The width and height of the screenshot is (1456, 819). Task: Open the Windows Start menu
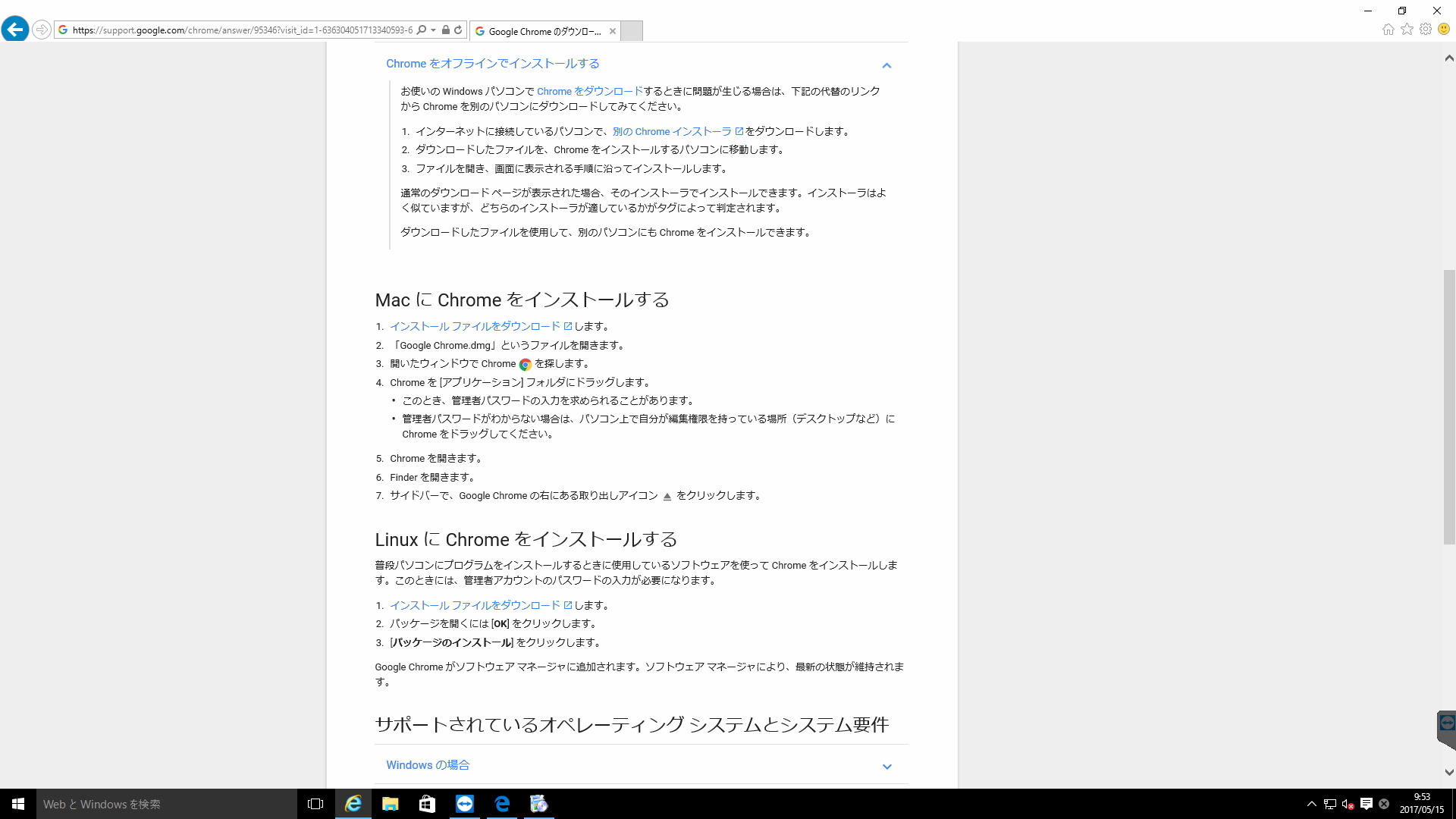(18, 804)
